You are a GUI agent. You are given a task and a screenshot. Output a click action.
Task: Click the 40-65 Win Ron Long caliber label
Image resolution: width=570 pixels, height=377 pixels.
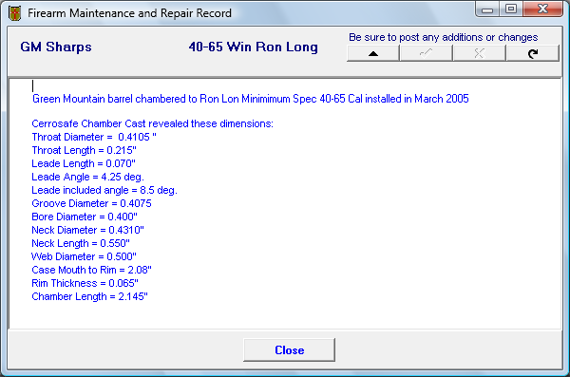pyautogui.click(x=254, y=47)
